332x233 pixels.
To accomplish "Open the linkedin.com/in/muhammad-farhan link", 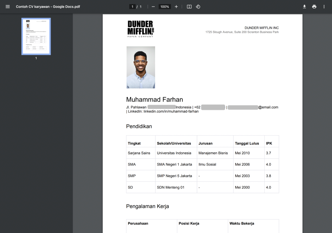I will pos(171,111).
